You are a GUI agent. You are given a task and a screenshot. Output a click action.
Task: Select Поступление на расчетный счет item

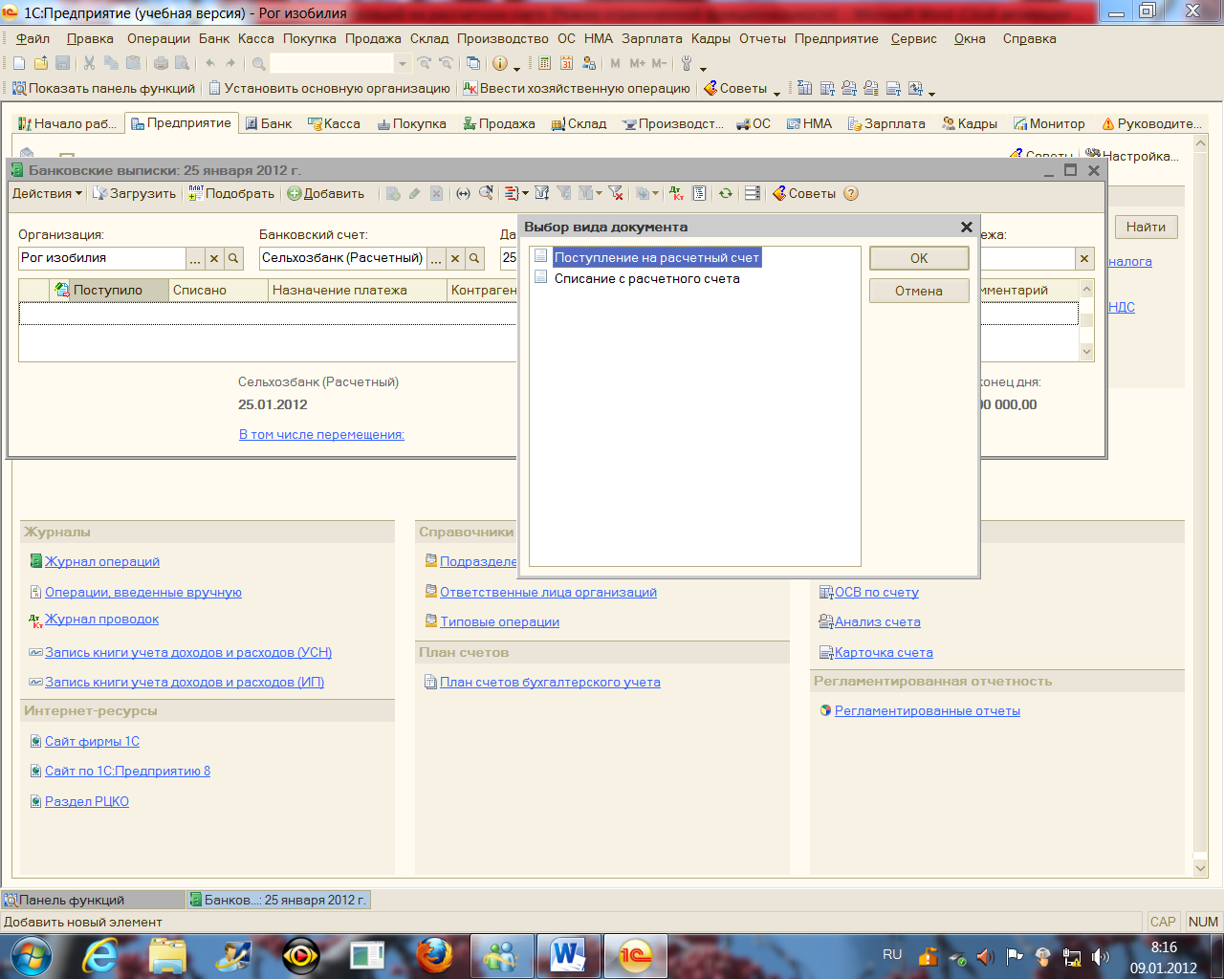click(x=657, y=257)
